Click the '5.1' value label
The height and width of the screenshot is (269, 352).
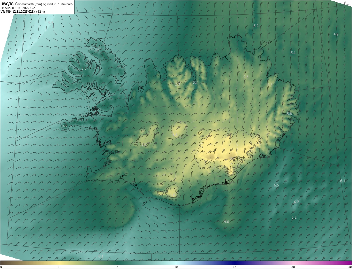[x=293, y=53]
